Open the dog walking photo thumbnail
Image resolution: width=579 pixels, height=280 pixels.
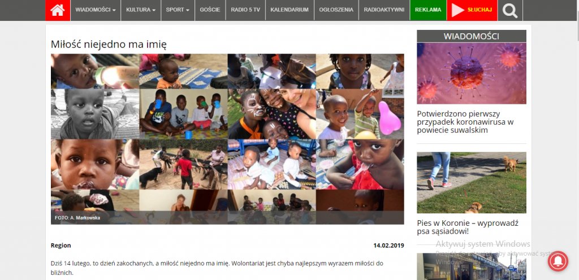472,182
